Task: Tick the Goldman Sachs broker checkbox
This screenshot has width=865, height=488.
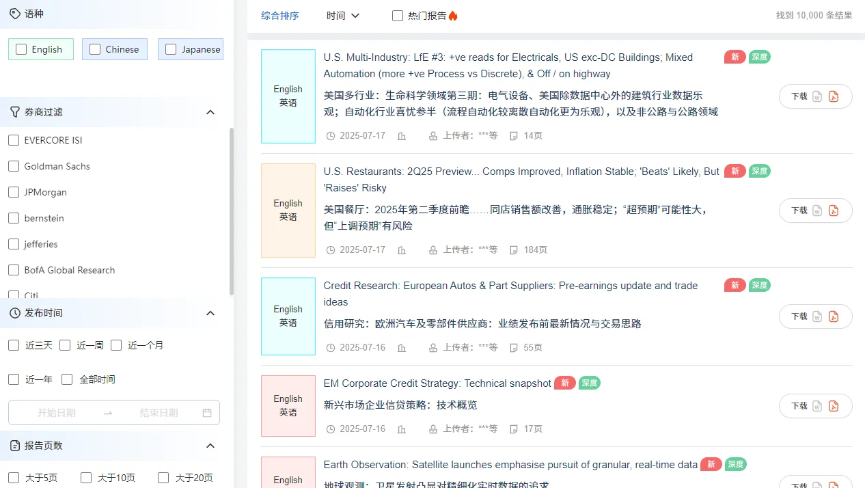Action: coord(14,166)
